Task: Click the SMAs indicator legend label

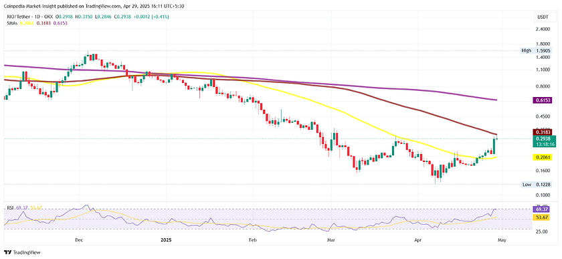Action: click(x=12, y=23)
